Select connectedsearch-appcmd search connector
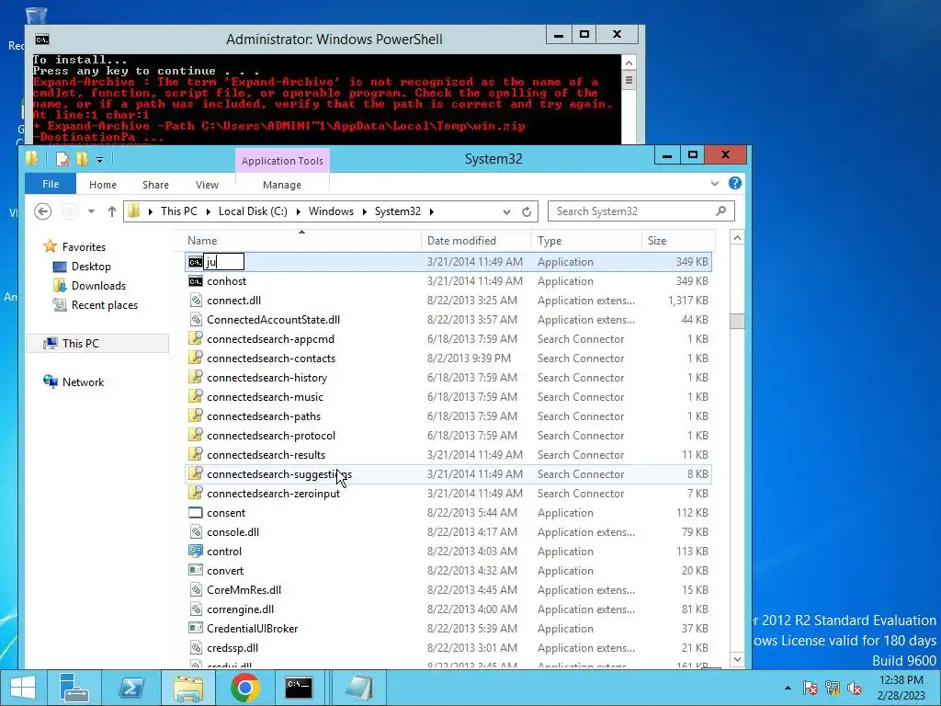 pos(448,339)
